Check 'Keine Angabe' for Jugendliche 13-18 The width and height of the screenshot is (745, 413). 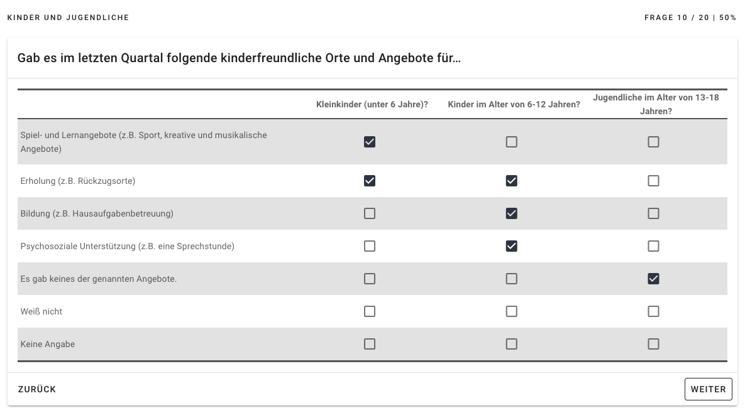(653, 344)
